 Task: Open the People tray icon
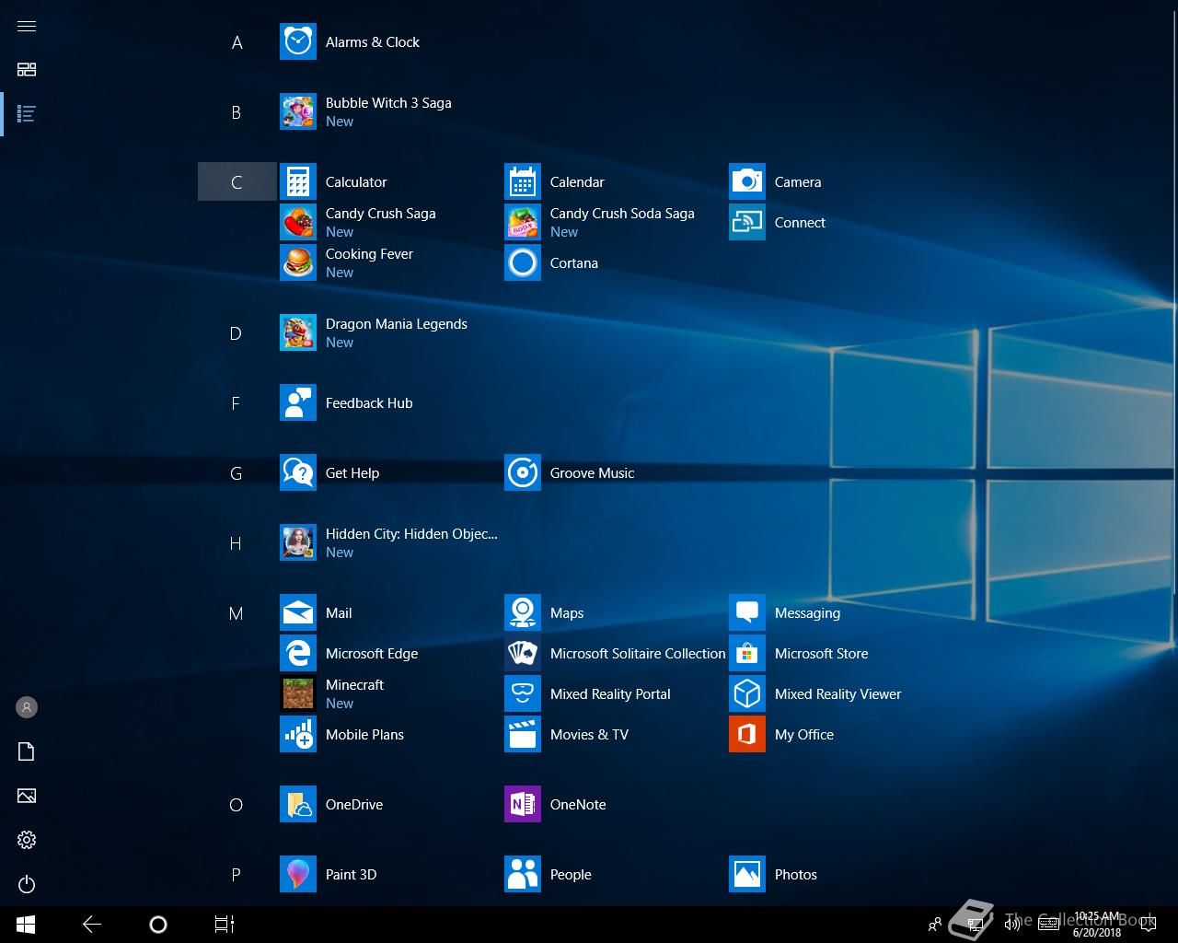pos(935,925)
